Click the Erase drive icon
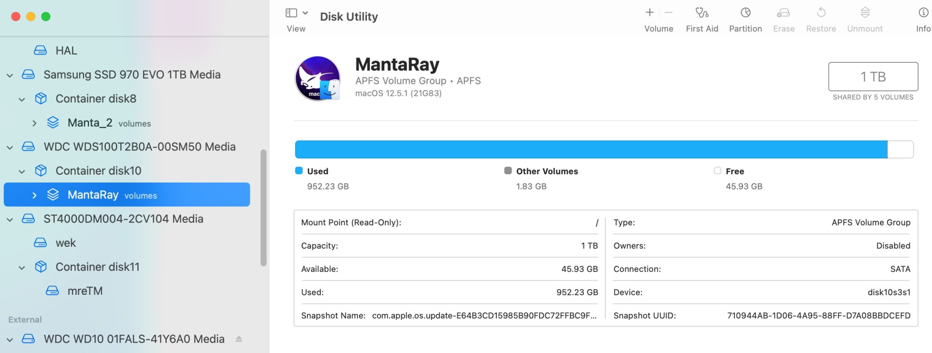The image size is (932, 353). point(784,13)
